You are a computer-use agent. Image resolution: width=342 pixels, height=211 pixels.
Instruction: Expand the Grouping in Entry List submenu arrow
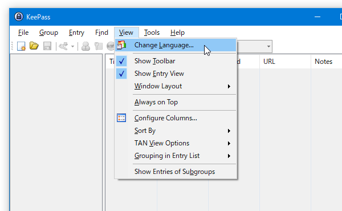coord(229,156)
